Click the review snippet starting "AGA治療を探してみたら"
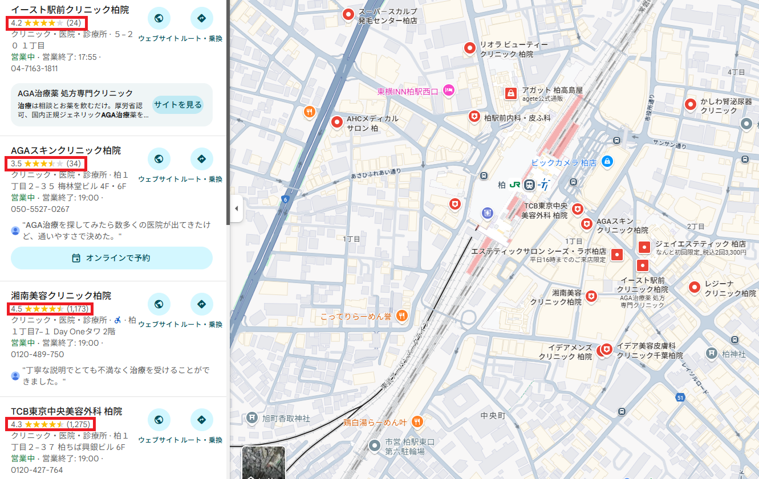The height and width of the screenshot is (479, 759). [x=117, y=230]
